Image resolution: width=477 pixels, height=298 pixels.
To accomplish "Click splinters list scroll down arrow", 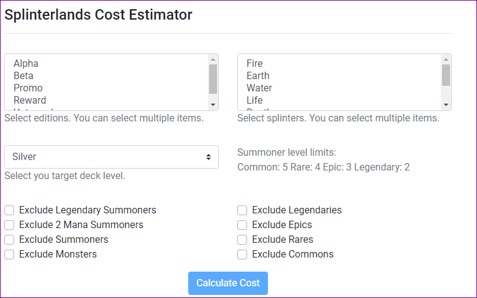I will click(446, 105).
